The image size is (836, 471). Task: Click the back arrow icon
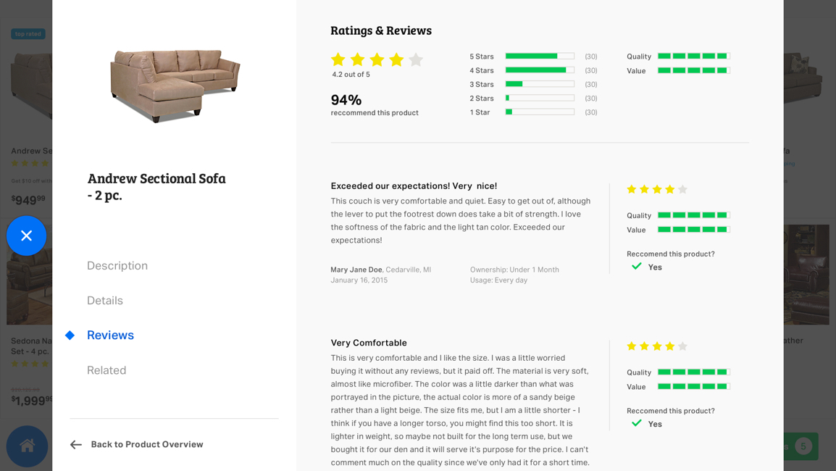[x=76, y=445]
